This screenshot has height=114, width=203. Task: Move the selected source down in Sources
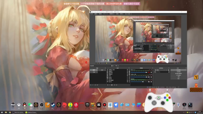[116, 85]
